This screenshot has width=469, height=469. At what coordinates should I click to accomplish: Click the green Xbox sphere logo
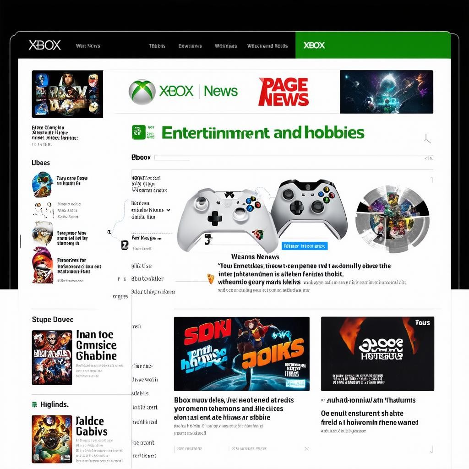pos(142,92)
